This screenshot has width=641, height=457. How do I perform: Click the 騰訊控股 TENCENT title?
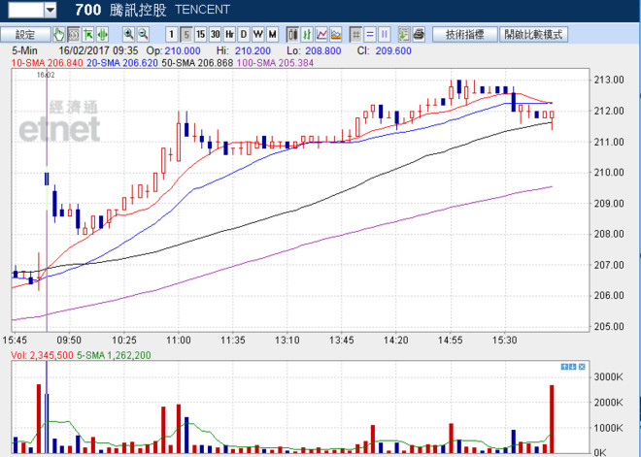[x=170, y=10]
